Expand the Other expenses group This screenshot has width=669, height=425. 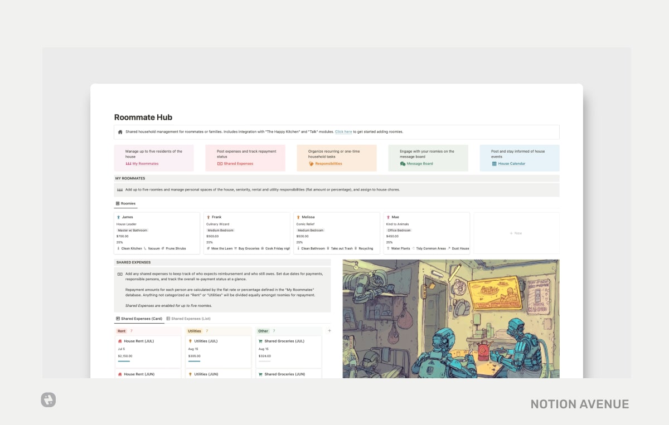[263, 331]
